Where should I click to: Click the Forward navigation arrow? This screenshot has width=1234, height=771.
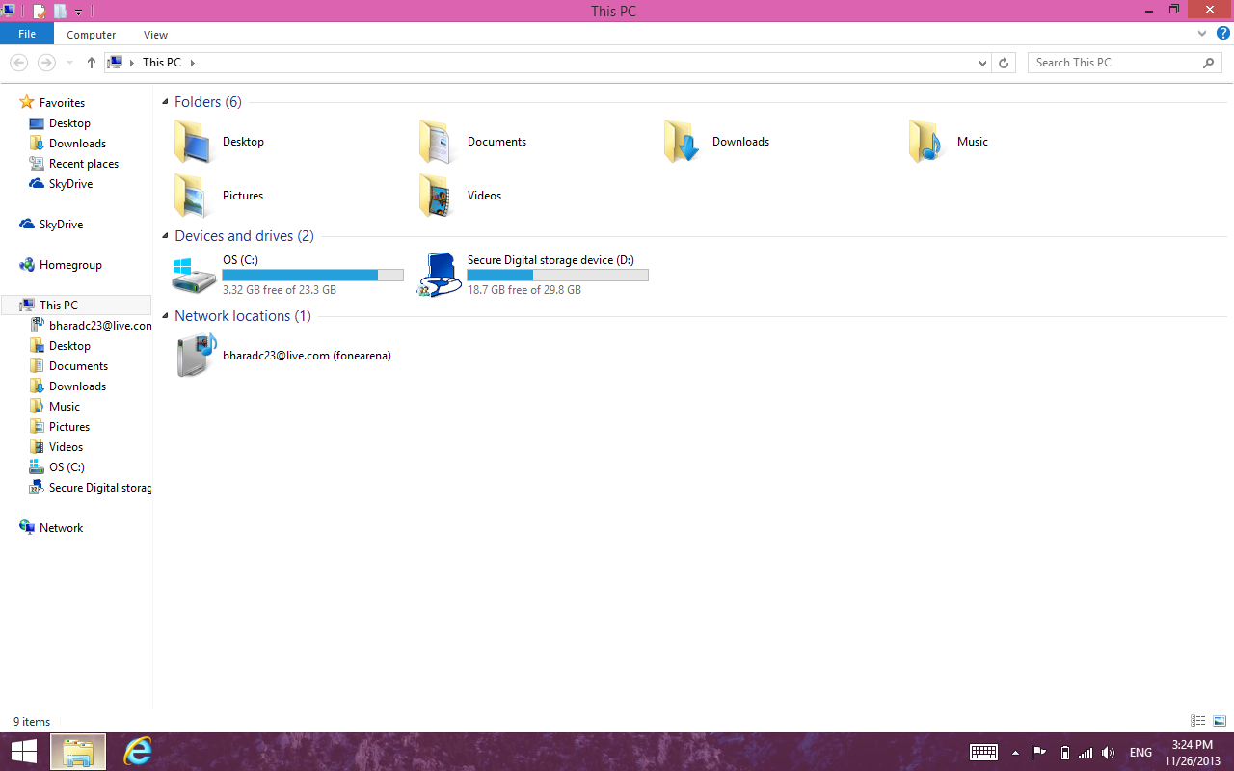[45, 63]
